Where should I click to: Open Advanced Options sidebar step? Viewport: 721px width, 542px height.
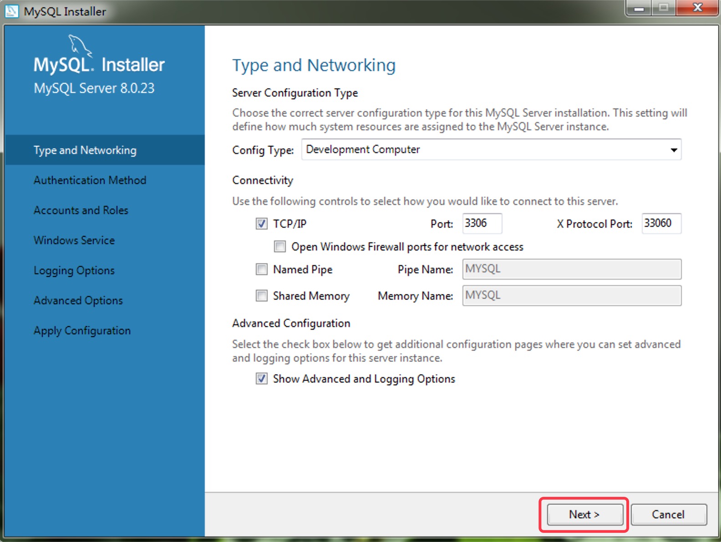click(78, 301)
